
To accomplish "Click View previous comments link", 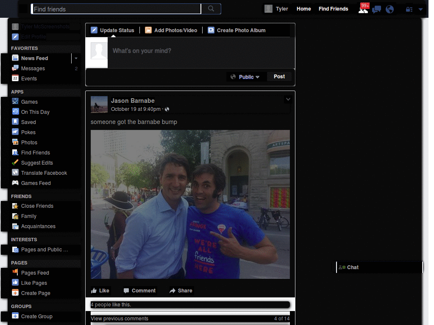I will [120, 319].
